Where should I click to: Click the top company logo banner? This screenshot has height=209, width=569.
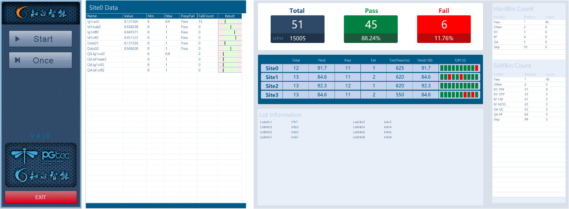(x=41, y=13)
